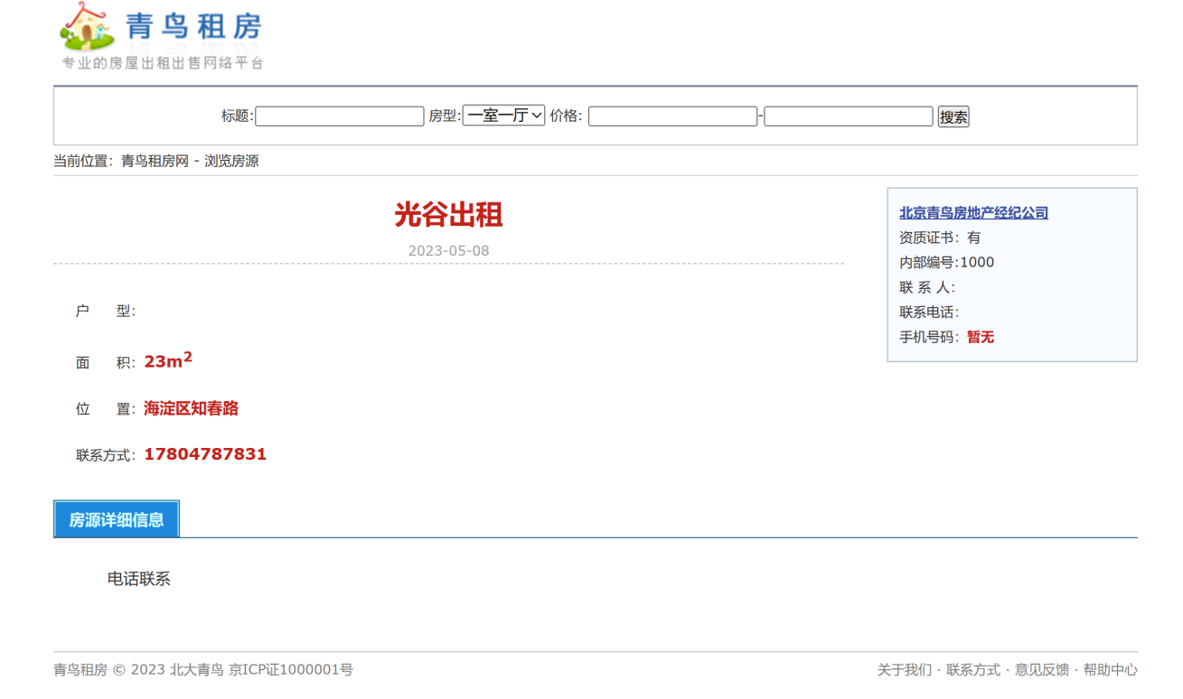This screenshot has width=1183, height=699.
Task: Click the location text 海淀区知春路
Action: [192, 408]
